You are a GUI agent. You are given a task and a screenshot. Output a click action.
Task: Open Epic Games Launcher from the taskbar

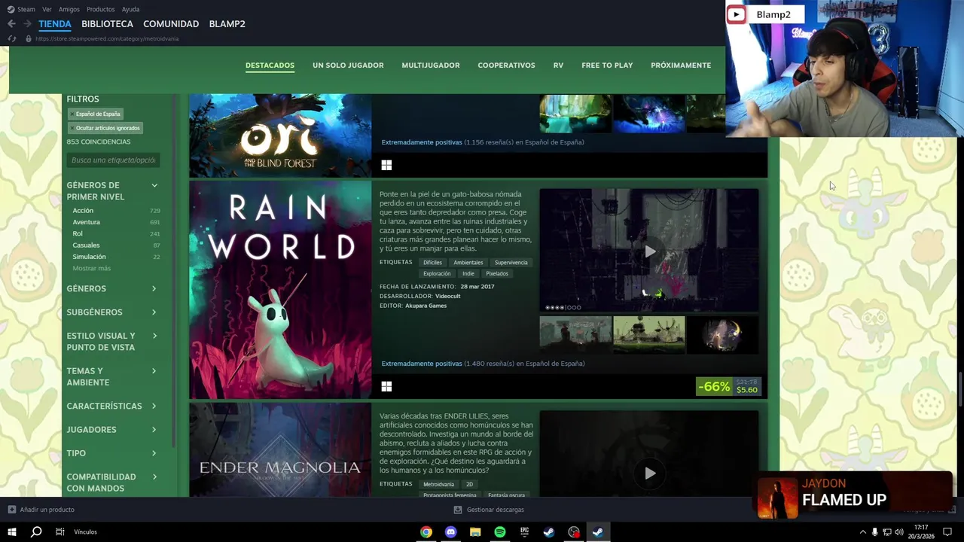[524, 532]
